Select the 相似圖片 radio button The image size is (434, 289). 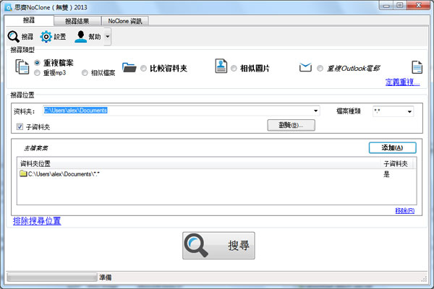[x=234, y=68]
